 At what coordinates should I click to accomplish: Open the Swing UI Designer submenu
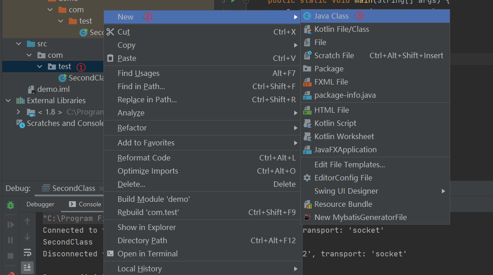tap(375, 191)
